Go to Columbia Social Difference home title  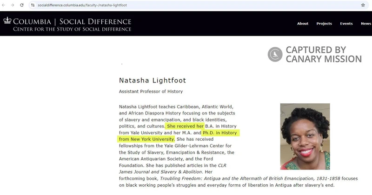pyautogui.click(x=72, y=21)
